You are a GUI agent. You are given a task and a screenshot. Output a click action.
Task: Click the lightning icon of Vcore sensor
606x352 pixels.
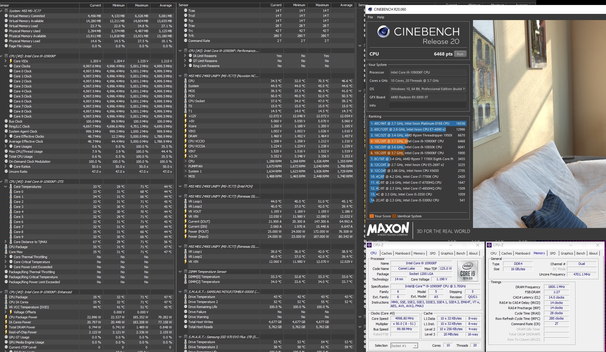[186, 126]
